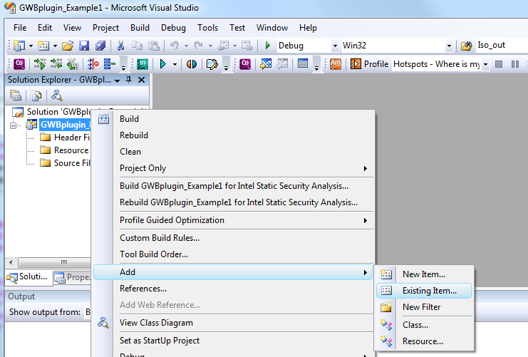Open the Hotspots analysis type dropdown
Viewport: 528px width, 357px height.
pos(485,64)
